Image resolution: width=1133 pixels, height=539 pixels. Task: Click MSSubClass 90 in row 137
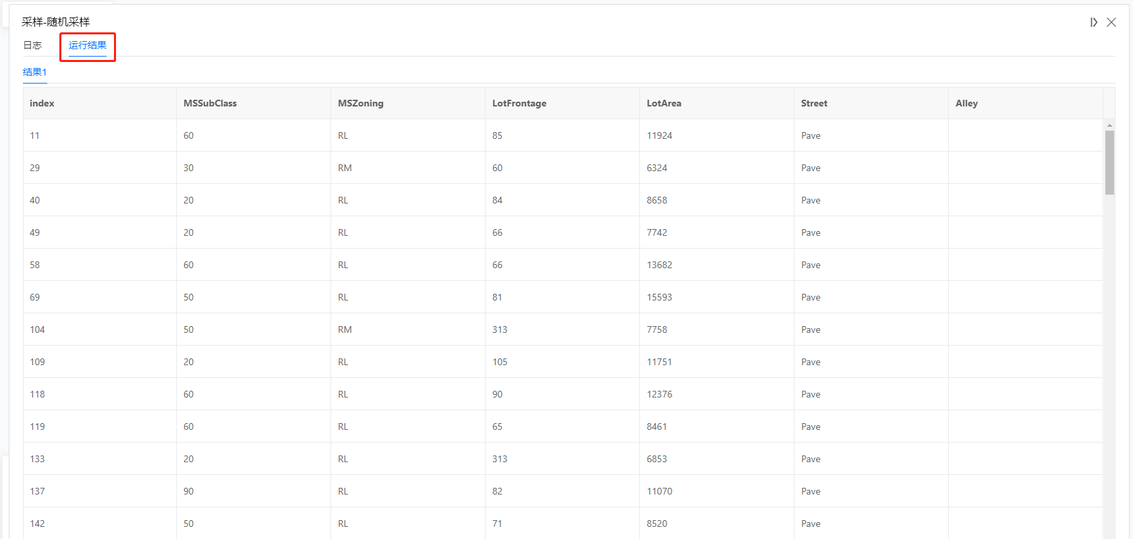click(x=188, y=491)
